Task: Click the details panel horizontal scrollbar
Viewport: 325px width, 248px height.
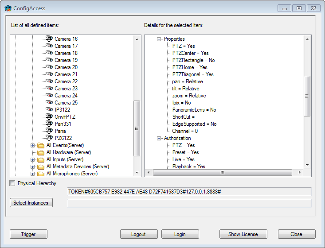Action: coord(222,173)
